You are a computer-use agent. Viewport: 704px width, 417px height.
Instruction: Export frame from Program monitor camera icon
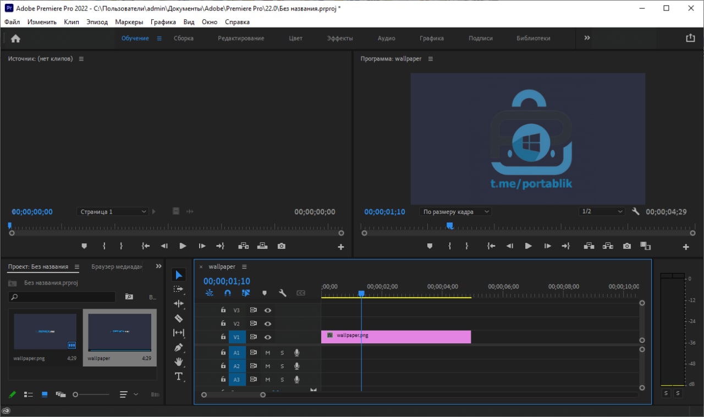tap(627, 247)
